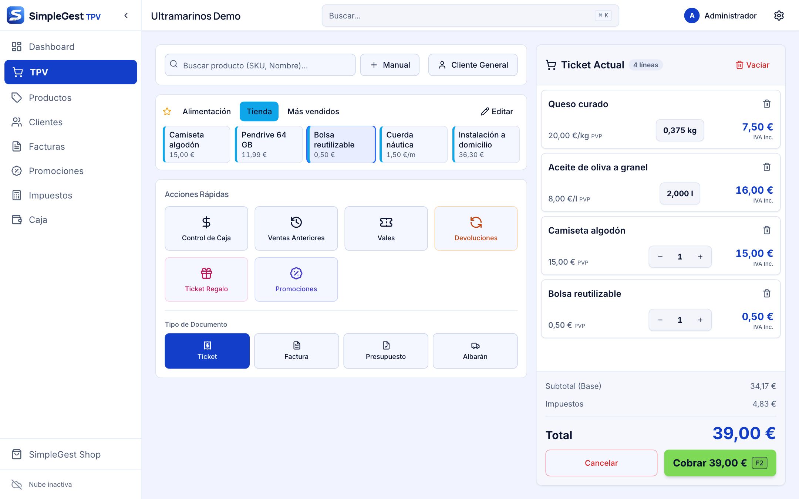
Task: Click Cobrar 39,00 € button
Action: [720, 463]
